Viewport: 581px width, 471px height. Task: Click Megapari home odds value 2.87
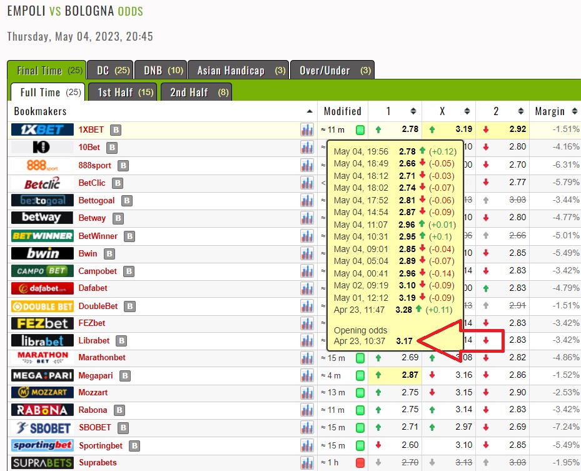[x=410, y=375]
